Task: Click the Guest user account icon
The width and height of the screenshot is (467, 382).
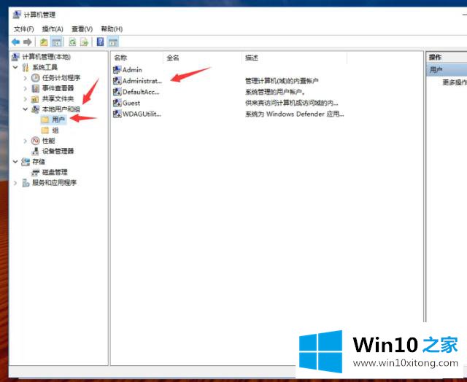Action: point(117,103)
